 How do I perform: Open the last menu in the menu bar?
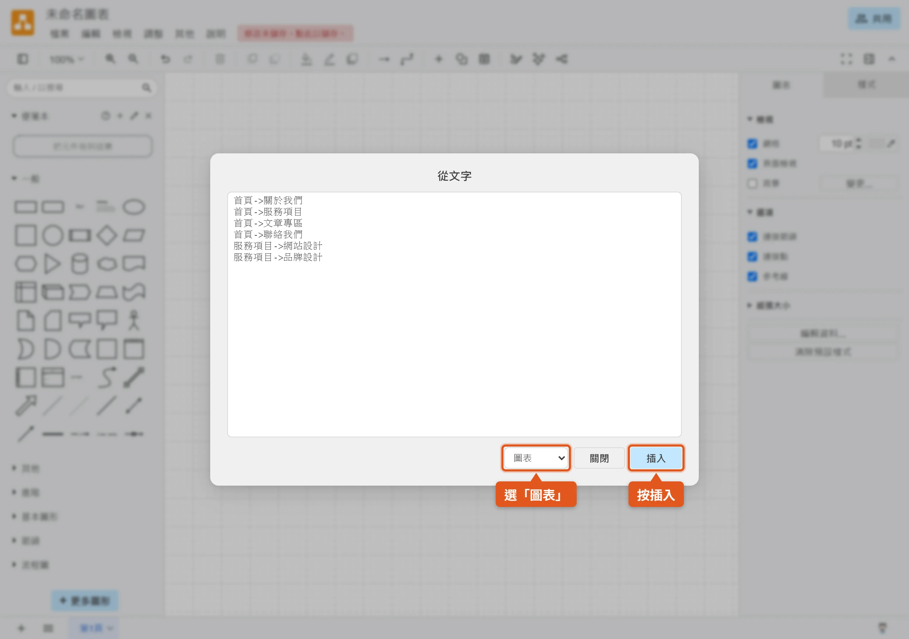[216, 34]
